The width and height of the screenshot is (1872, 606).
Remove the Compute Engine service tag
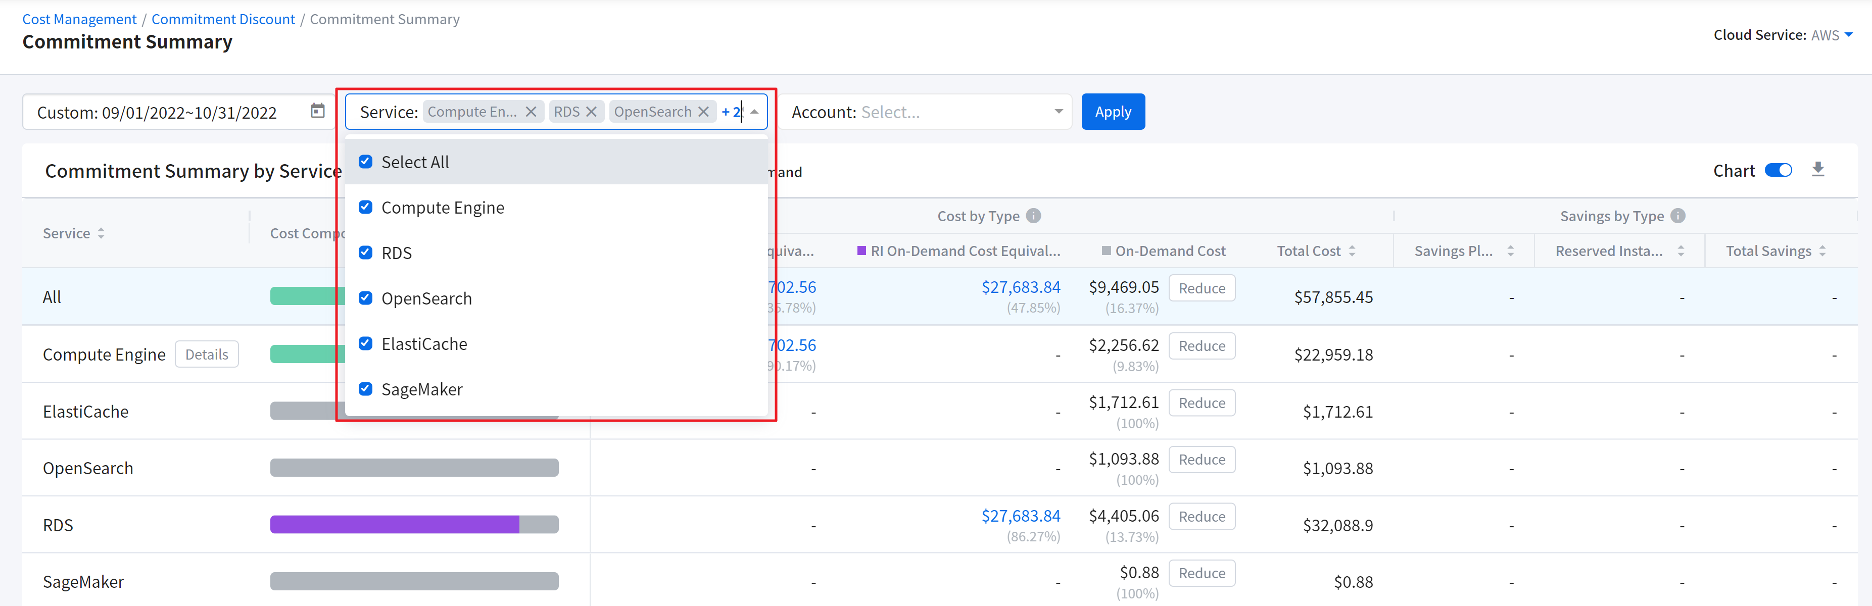pyautogui.click(x=531, y=112)
